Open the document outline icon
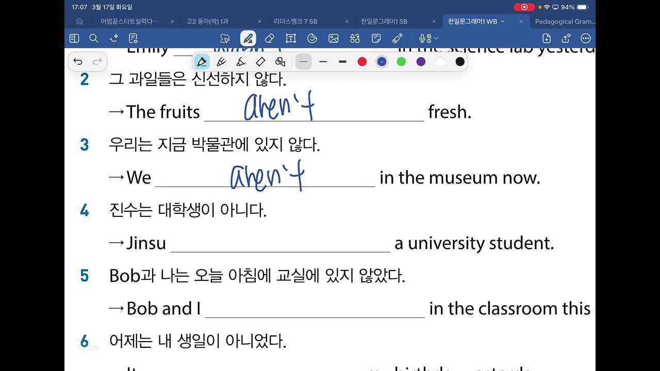 pos(134,38)
